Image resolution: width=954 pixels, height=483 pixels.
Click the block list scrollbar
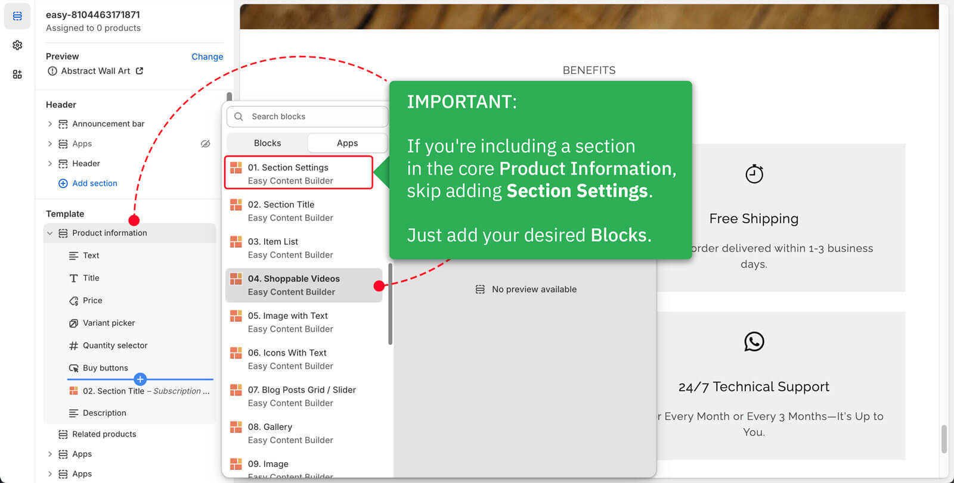tap(391, 304)
